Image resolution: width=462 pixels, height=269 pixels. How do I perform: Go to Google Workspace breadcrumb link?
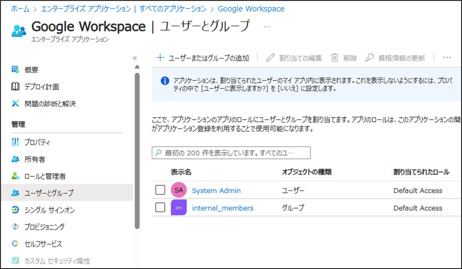pos(251,9)
